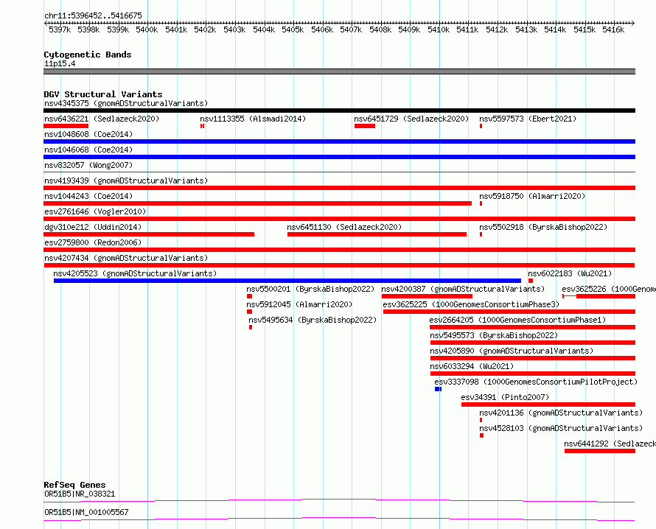Click esv2759800 (Redon2006) label
The height and width of the screenshot is (529, 656).
[93, 242]
